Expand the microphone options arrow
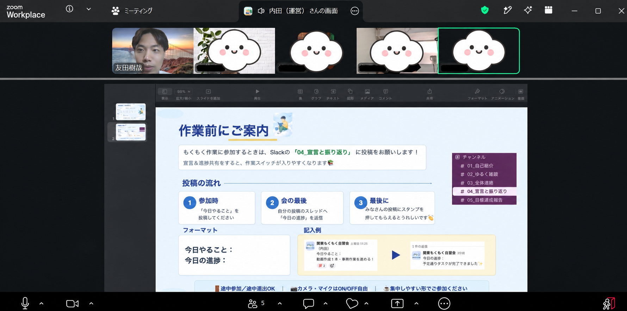Image resolution: width=627 pixels, height=311 pixels. pyautogui.click(x=42, y=303)
